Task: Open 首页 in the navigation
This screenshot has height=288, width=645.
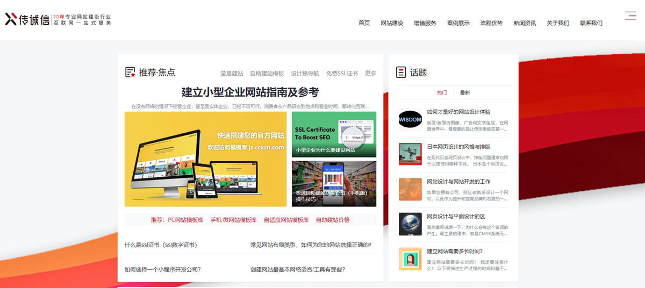Action: tap(364, 23)
